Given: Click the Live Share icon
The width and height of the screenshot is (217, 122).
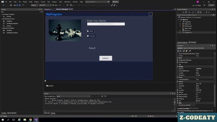Looking at the screenshot, I should coord(193,5).
